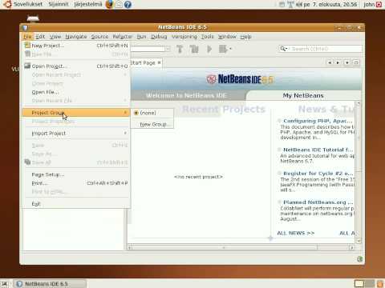Open the Tools menu
The height and width of the screenshot is (288, 385).
click(208, 37)
